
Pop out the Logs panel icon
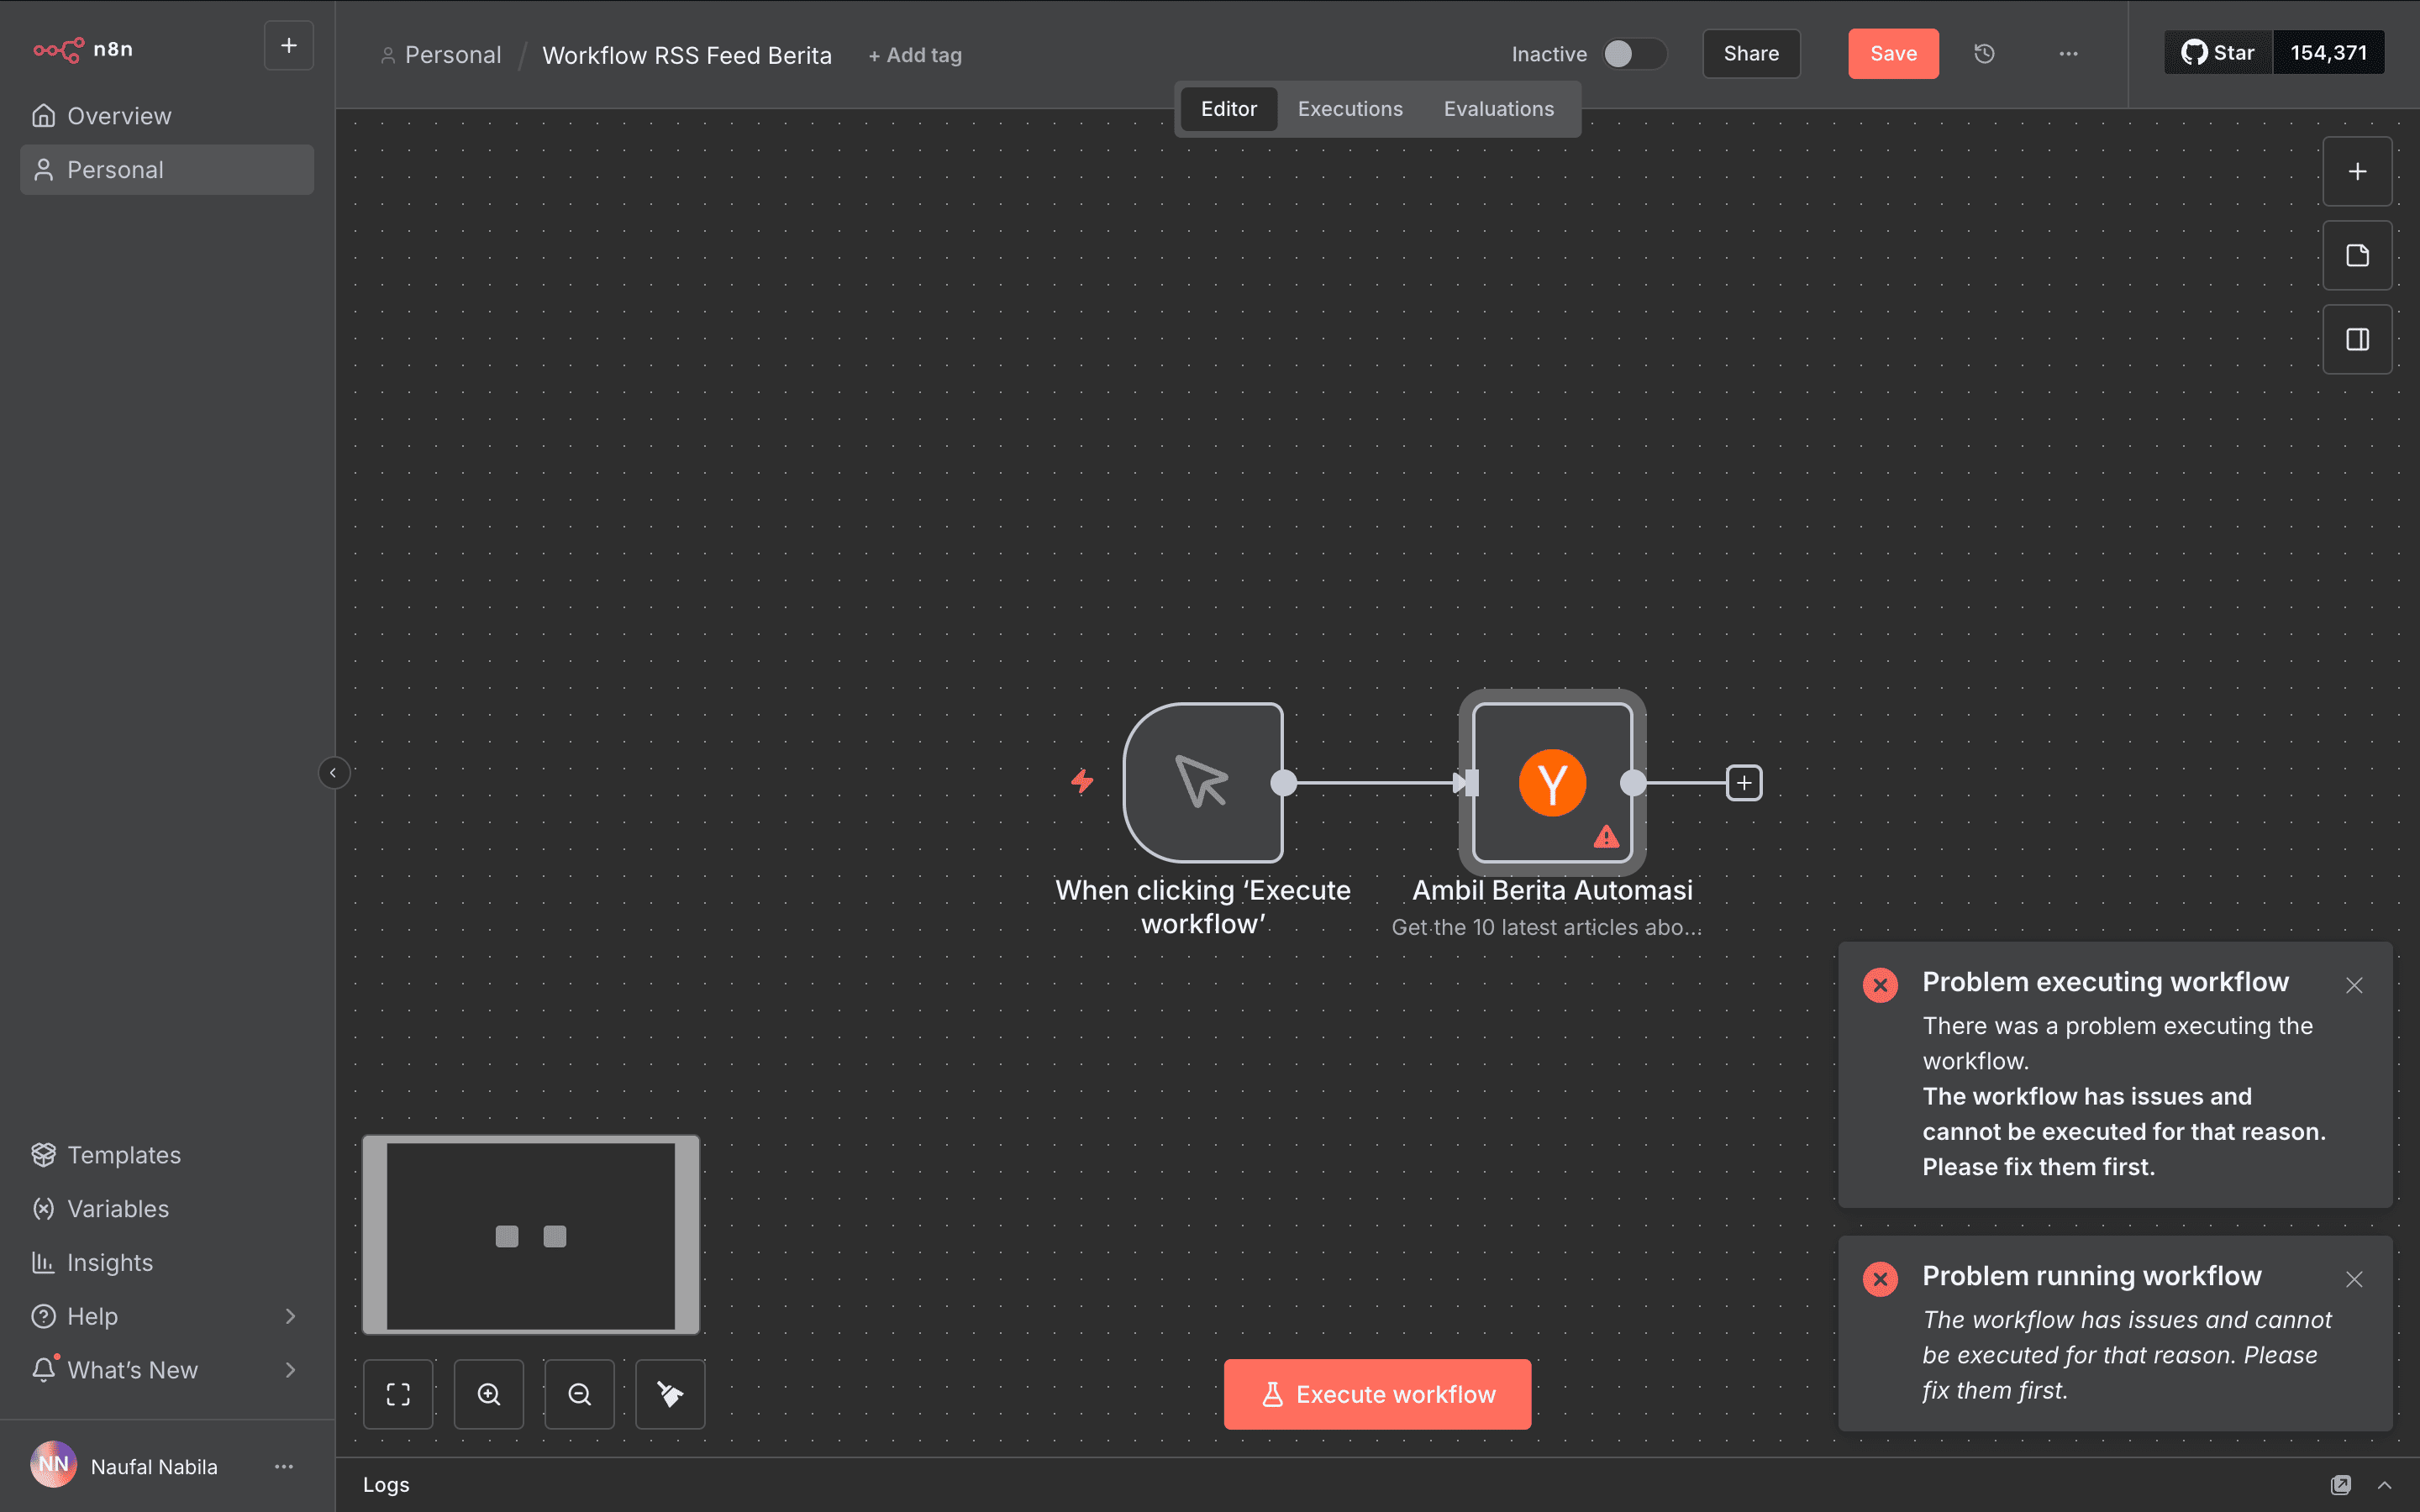click(2341, 1485)
